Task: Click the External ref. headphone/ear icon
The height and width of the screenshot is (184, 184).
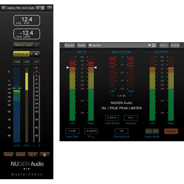Action: tap(32, 54)
